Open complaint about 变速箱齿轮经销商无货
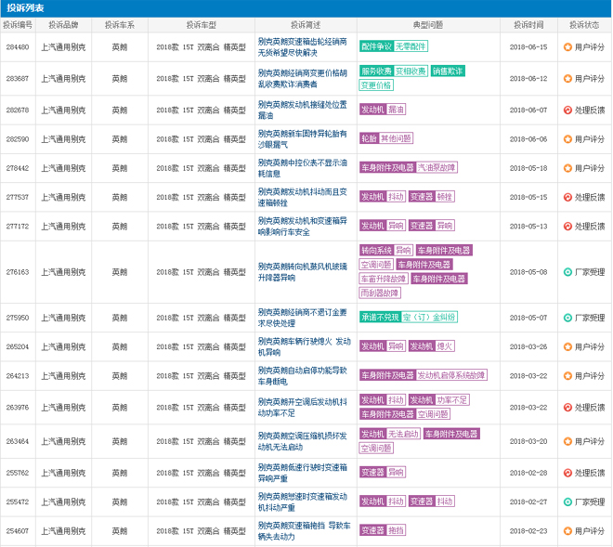This screenshot has width=613, height=547. pos(302,47)
